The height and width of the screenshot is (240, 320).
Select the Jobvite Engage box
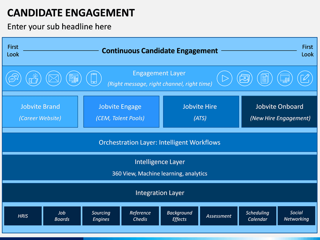121,112
